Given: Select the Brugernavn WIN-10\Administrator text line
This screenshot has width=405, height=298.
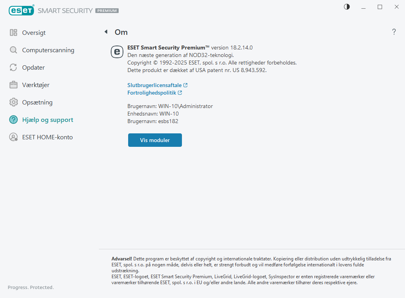Looking at the screenshot, I should (170, 106).
